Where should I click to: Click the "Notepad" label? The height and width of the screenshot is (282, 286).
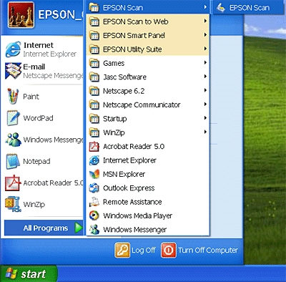click(36, 162)
